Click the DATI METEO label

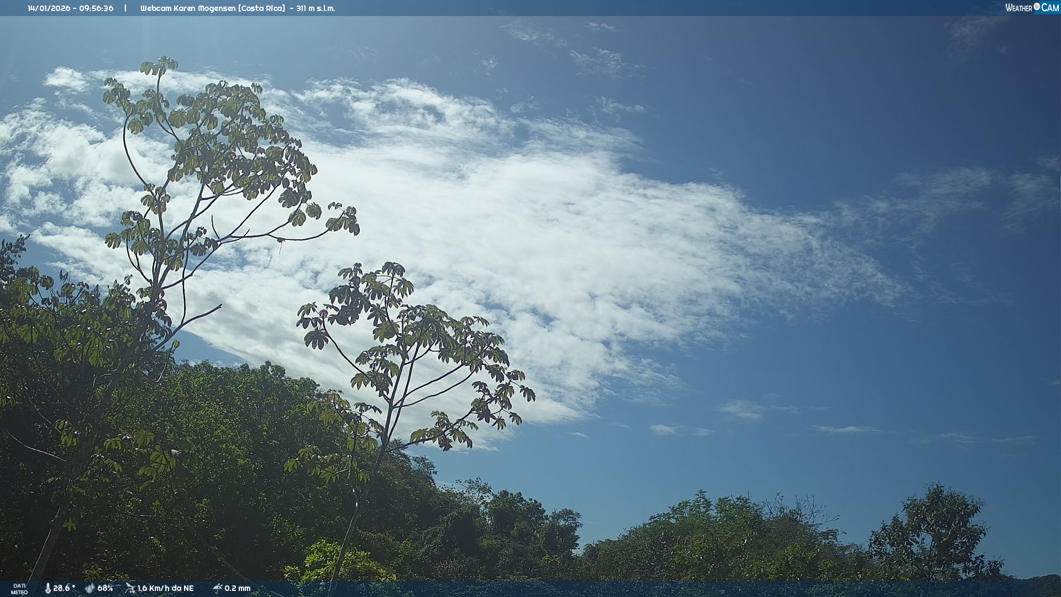19,589
